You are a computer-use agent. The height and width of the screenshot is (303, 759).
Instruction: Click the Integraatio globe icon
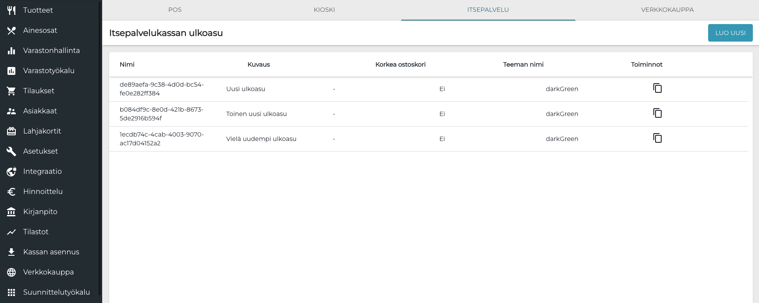tap(11, 171)
